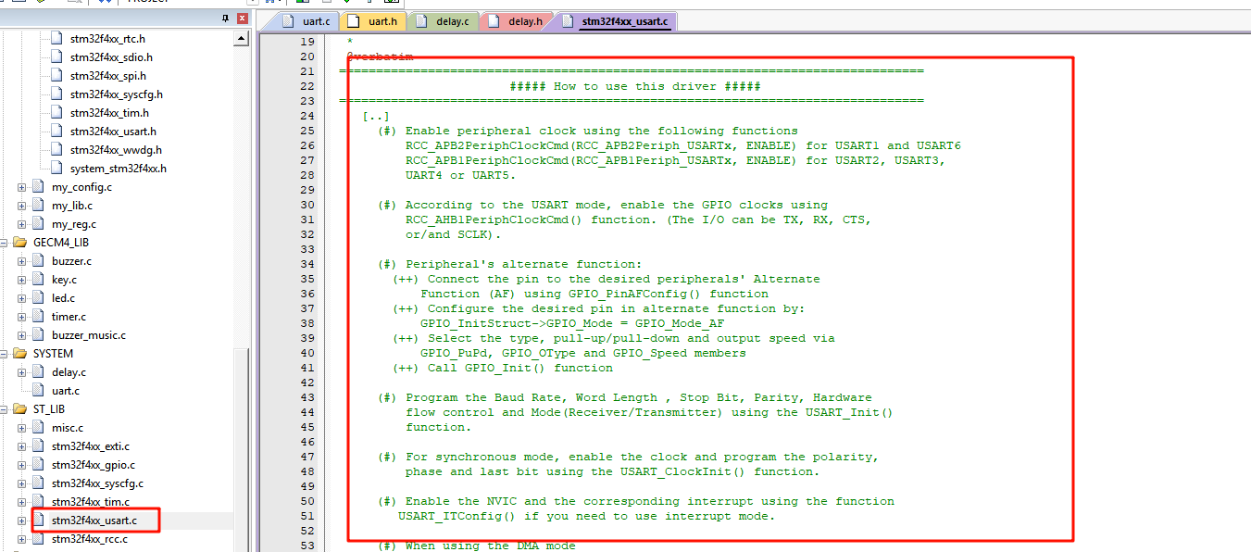Select stm32f4xx_tim.c in the tree
This screenshot has height=552, width=1251.
point(91,502)
